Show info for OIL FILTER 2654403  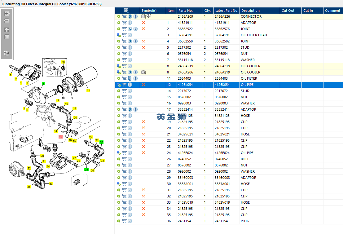tap(136, 78)
